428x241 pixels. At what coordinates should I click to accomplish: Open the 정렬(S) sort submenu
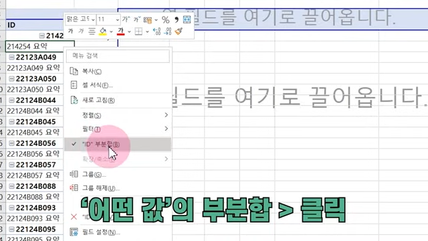point(118,115)
